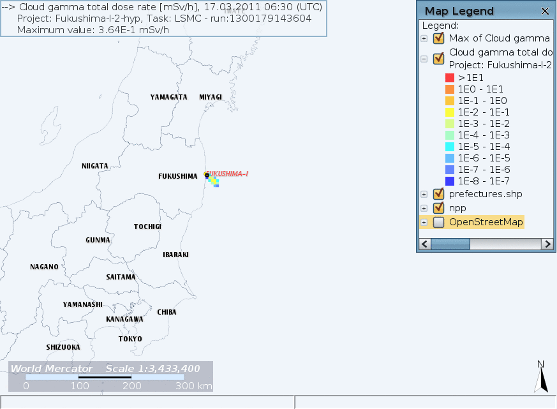Click the north arrow compass icon
Screen dimensions: 557x409
tap(541, 376)
